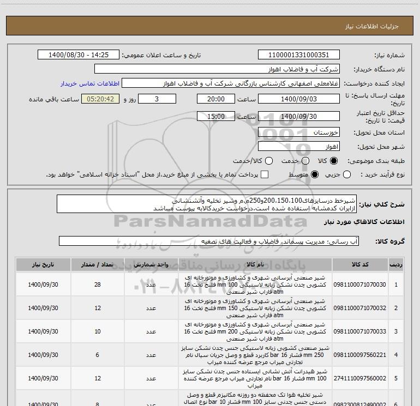Click the جزئیات اطلاعات نیاز header title
The width and height of the screenshot is (420, 406).
click(x=372, y=26)
